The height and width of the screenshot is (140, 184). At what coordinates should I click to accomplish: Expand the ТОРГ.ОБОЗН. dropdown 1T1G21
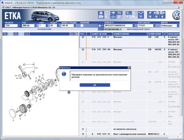(x=155, y=26)
